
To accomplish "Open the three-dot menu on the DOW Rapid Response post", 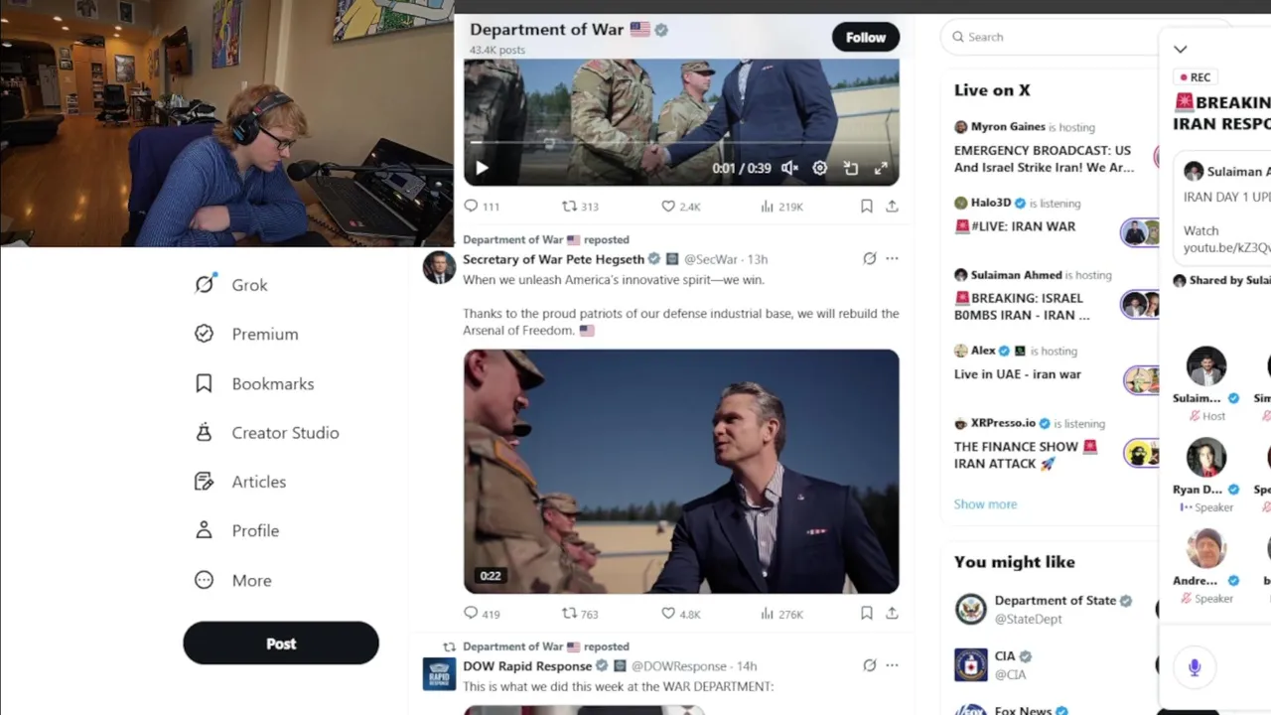I will point(892,665).
